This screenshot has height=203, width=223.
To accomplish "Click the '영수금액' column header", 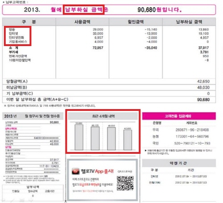I will point(33,191).
